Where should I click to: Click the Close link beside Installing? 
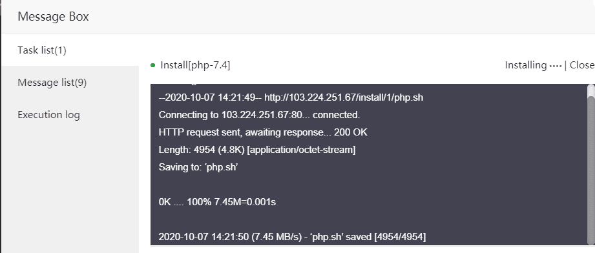pyautogui.click(x=582, y=65)
